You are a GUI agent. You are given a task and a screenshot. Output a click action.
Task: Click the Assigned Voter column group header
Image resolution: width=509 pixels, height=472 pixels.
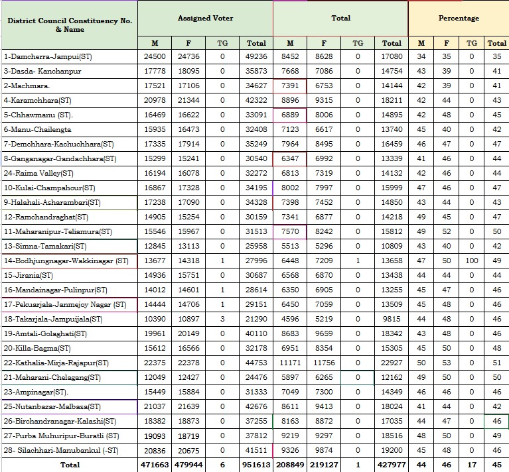(204, 18)
